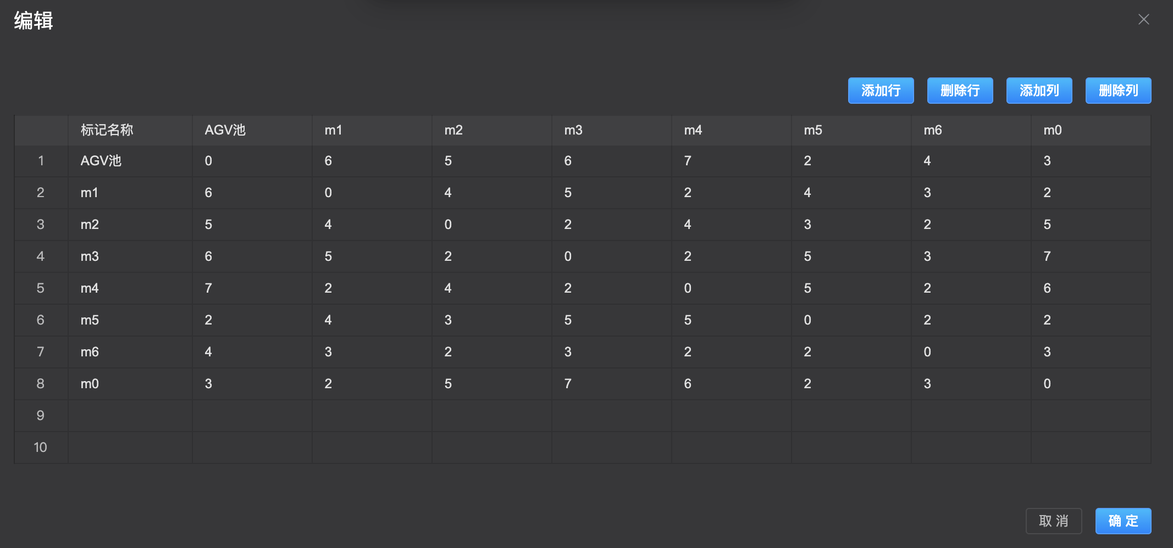Click the 添加行 button
Image resolution: width=1173 pixels, height=548 pixels.
point(881,91)
